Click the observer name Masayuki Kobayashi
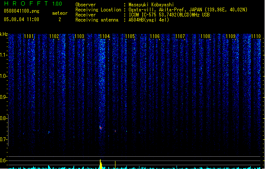Image resolution: width=265 pixels, height=169 pixels. 151,5
